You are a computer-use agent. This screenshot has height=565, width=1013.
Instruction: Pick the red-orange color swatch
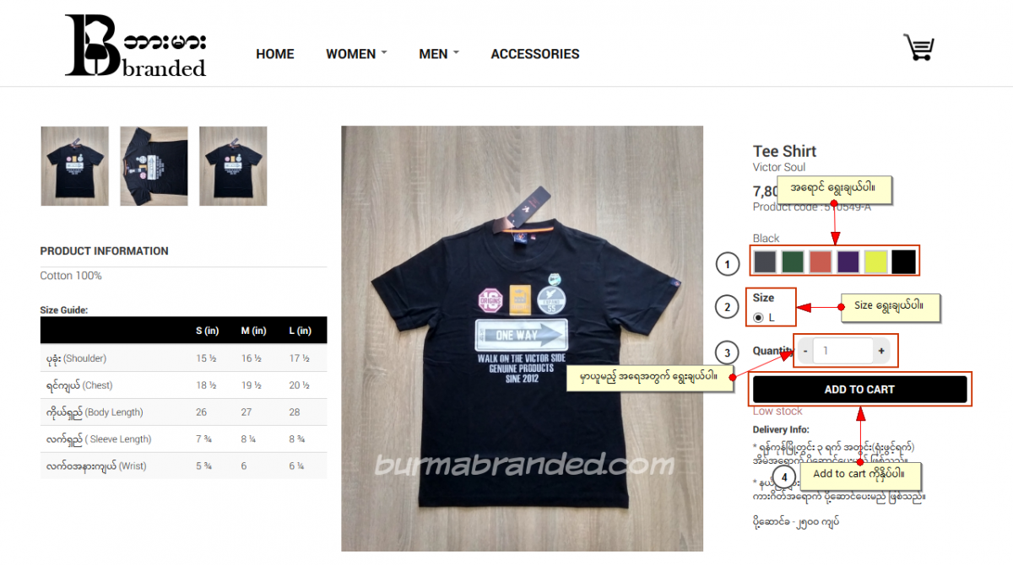[x=821, y=261]
